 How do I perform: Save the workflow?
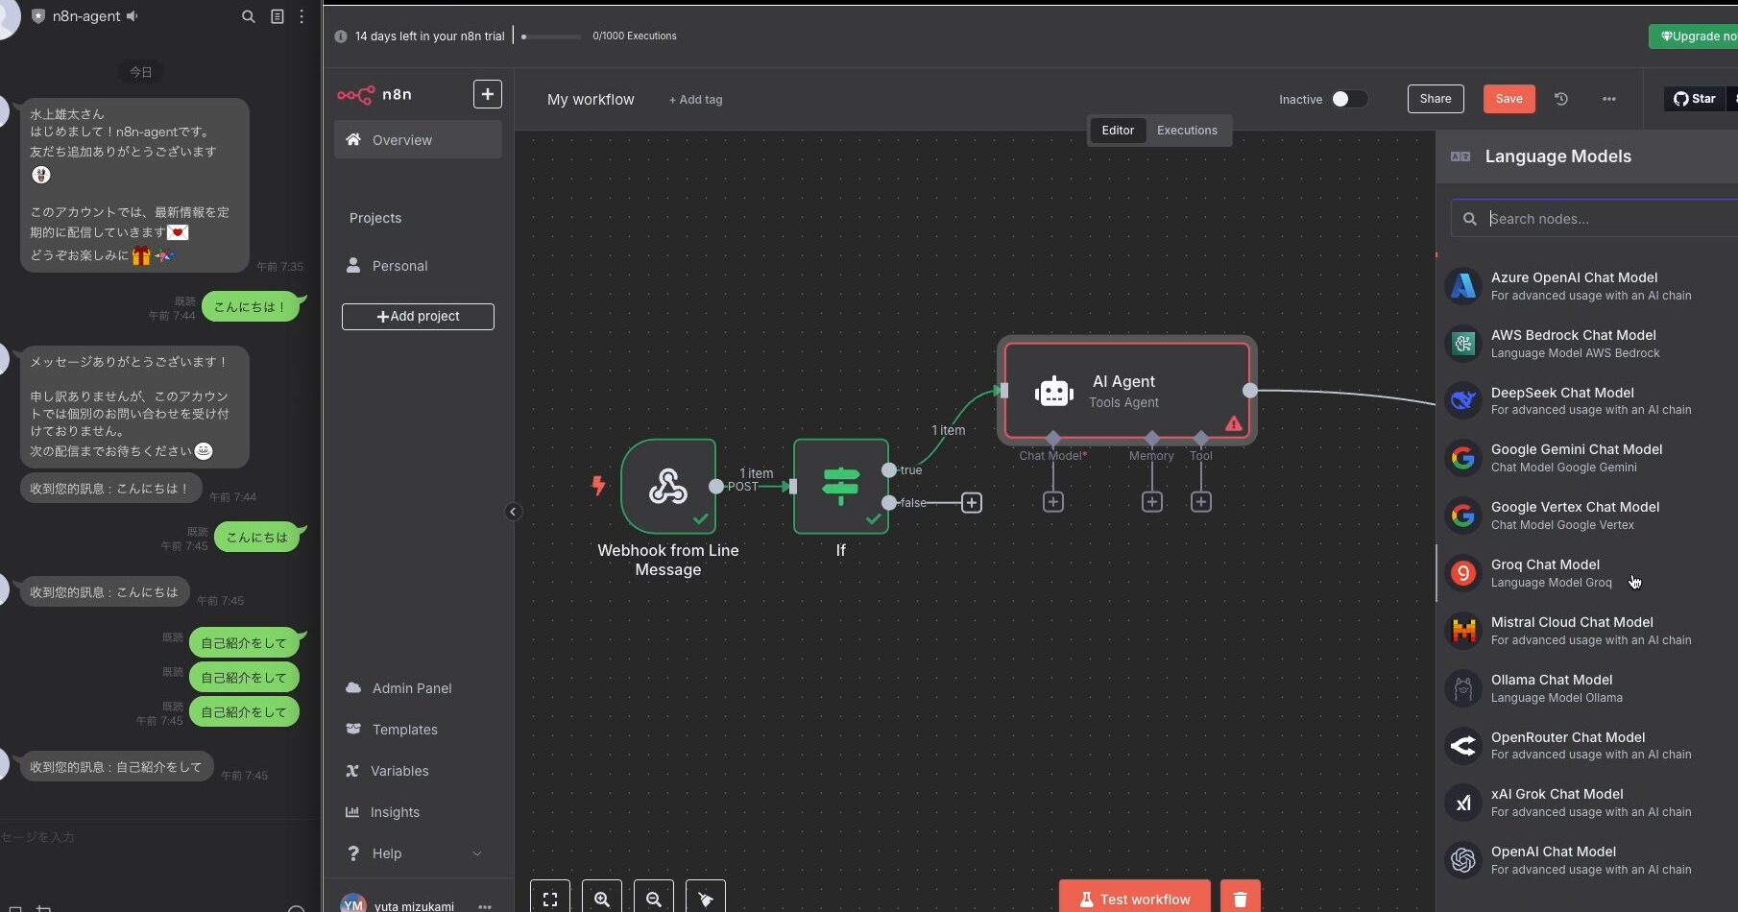1509,99
